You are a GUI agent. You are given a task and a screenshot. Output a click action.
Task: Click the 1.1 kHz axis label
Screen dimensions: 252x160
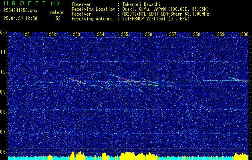point(3,52)
